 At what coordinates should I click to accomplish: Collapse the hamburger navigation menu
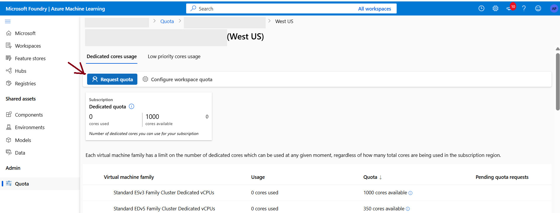point(8,21)
